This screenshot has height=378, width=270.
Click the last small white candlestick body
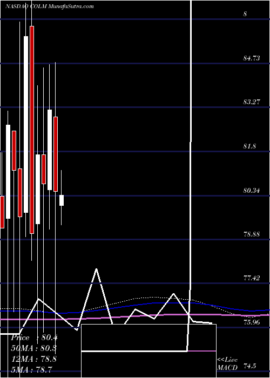[62, 200]
